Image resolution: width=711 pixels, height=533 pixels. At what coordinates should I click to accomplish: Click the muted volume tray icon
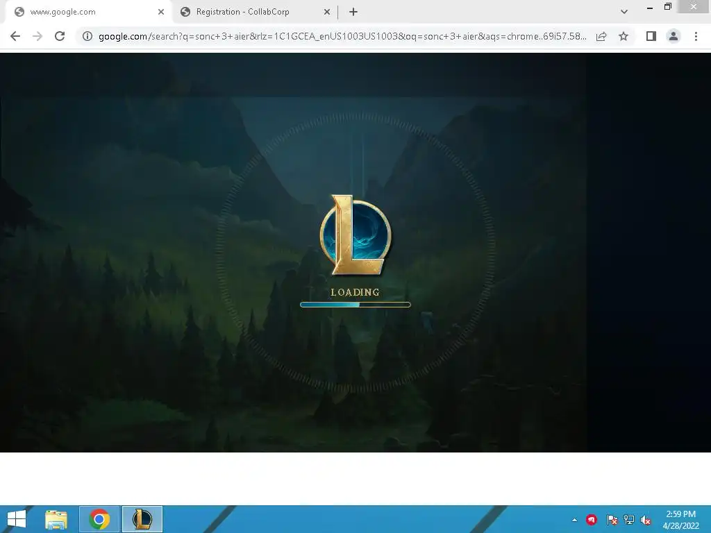click(646, 520)
